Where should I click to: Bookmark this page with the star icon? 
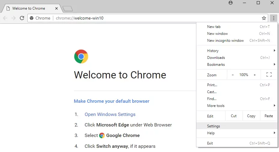pyautogui.click(x=264, y=18)
